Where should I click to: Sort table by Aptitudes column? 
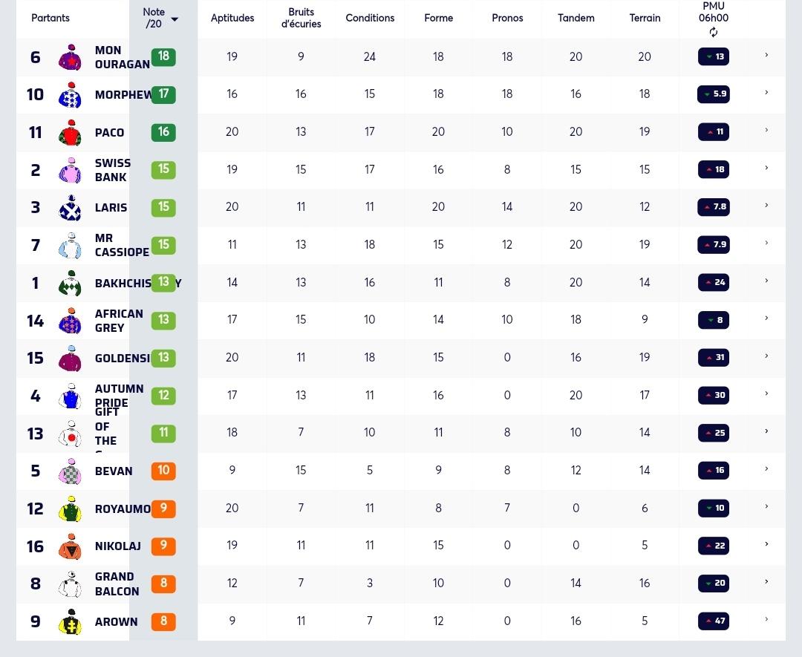tap(232, 18)
